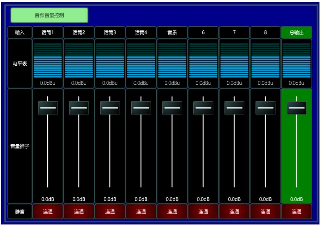This screenshot has width=321, height=226.
Task: Select the channel 8 header
Action: (x=265, y=32)
